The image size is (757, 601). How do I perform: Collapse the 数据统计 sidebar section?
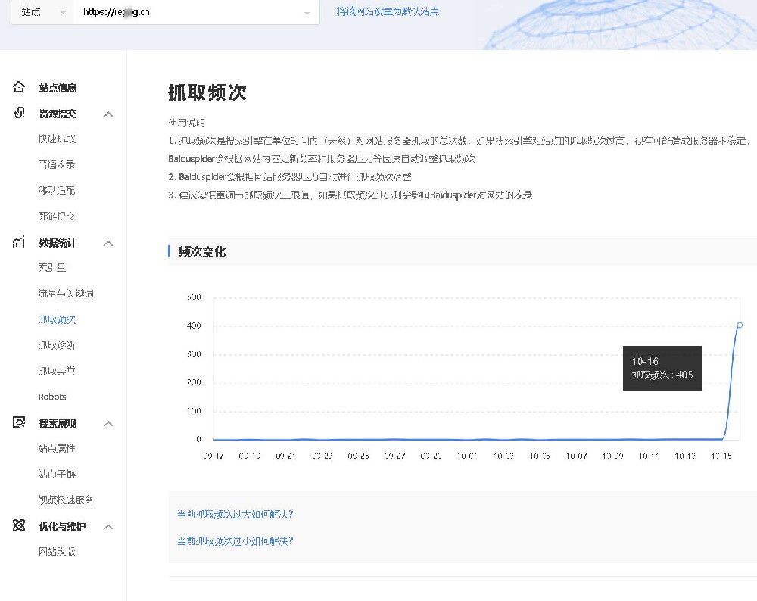pyautogui.click(x=108, y=243)
